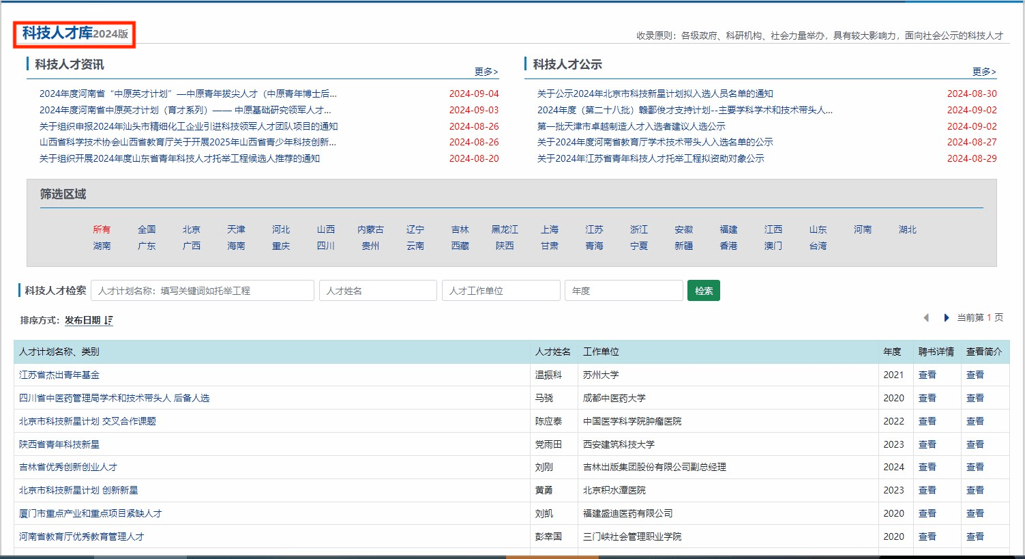Filter by region 四川
The width and height of the screenshot is (1025, 559).
(x=326, y=246)
